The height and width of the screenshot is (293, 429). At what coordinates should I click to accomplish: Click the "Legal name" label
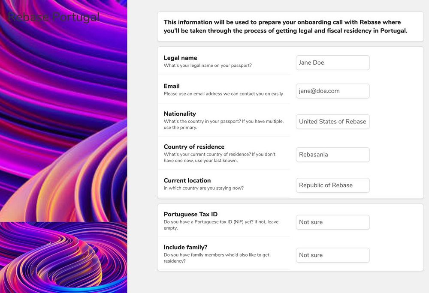point(180,58)
